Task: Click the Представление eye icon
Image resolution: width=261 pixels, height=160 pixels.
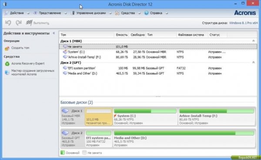Action: tap(35, 13)
